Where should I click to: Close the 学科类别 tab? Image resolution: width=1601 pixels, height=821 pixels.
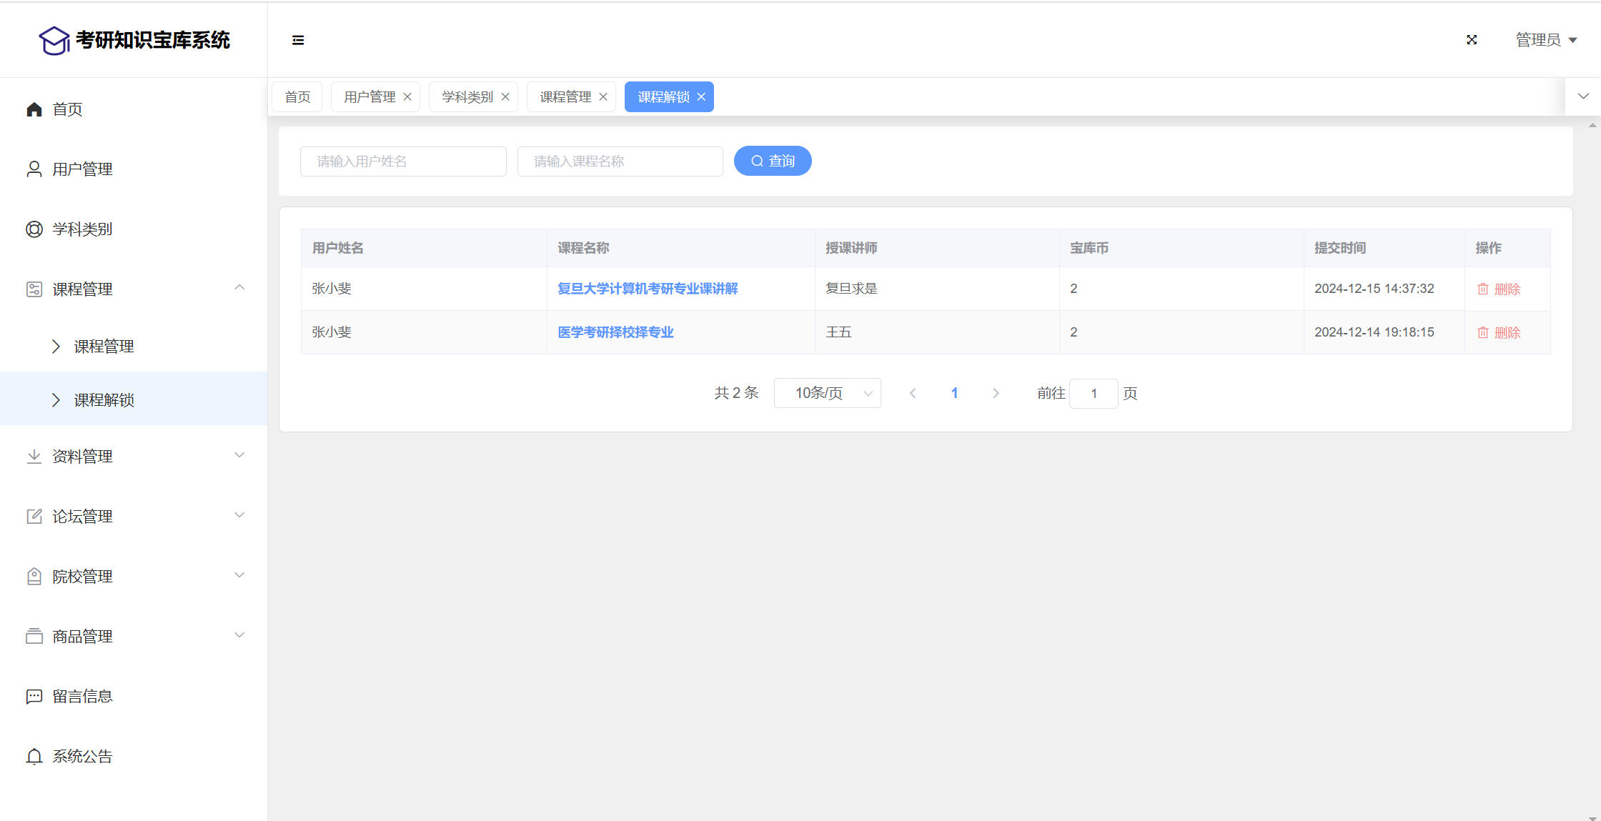pos(505,97)
